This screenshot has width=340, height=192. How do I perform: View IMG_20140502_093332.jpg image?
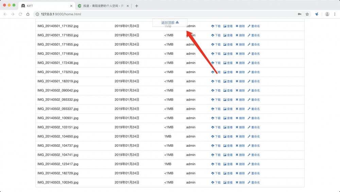pos(228,100)
